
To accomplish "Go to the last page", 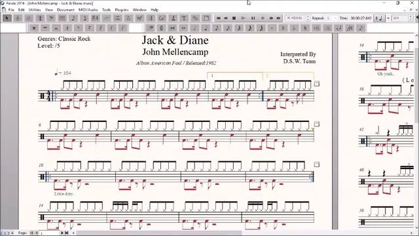I will [x=67, y=233].
